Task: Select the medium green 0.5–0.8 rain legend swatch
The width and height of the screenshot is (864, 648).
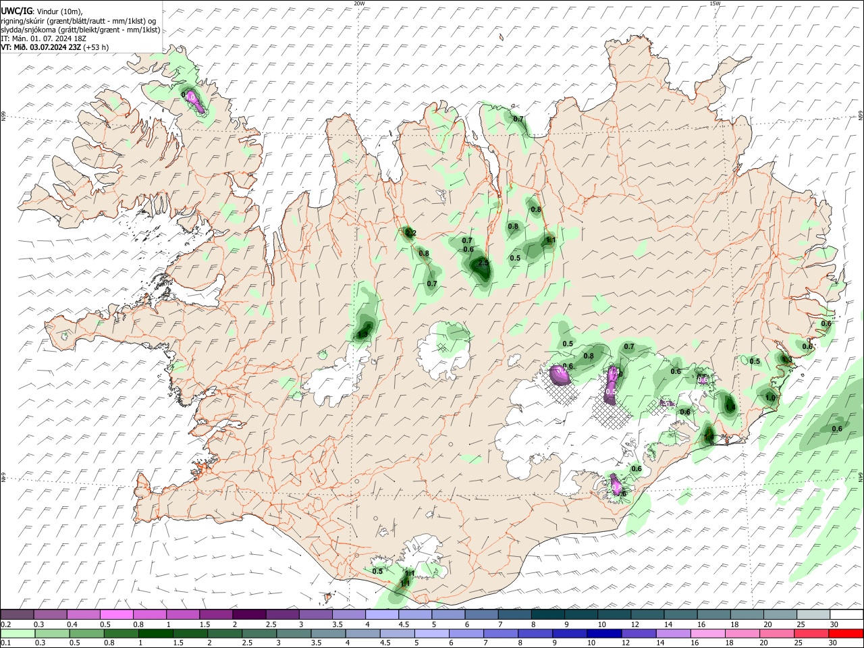Action: coord(87,633)
